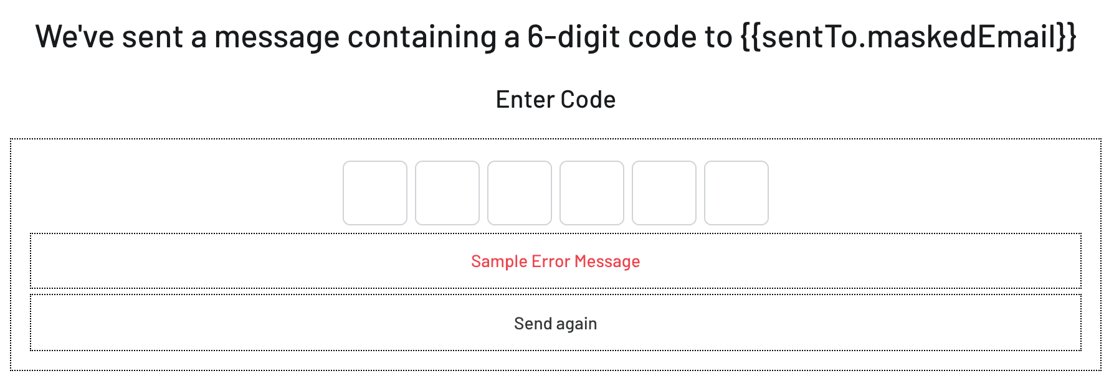Click the last code digit field

[736, 193]
